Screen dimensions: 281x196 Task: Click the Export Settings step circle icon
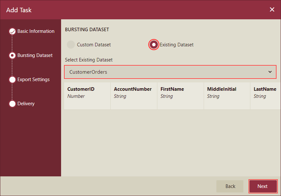coord(12,79)
